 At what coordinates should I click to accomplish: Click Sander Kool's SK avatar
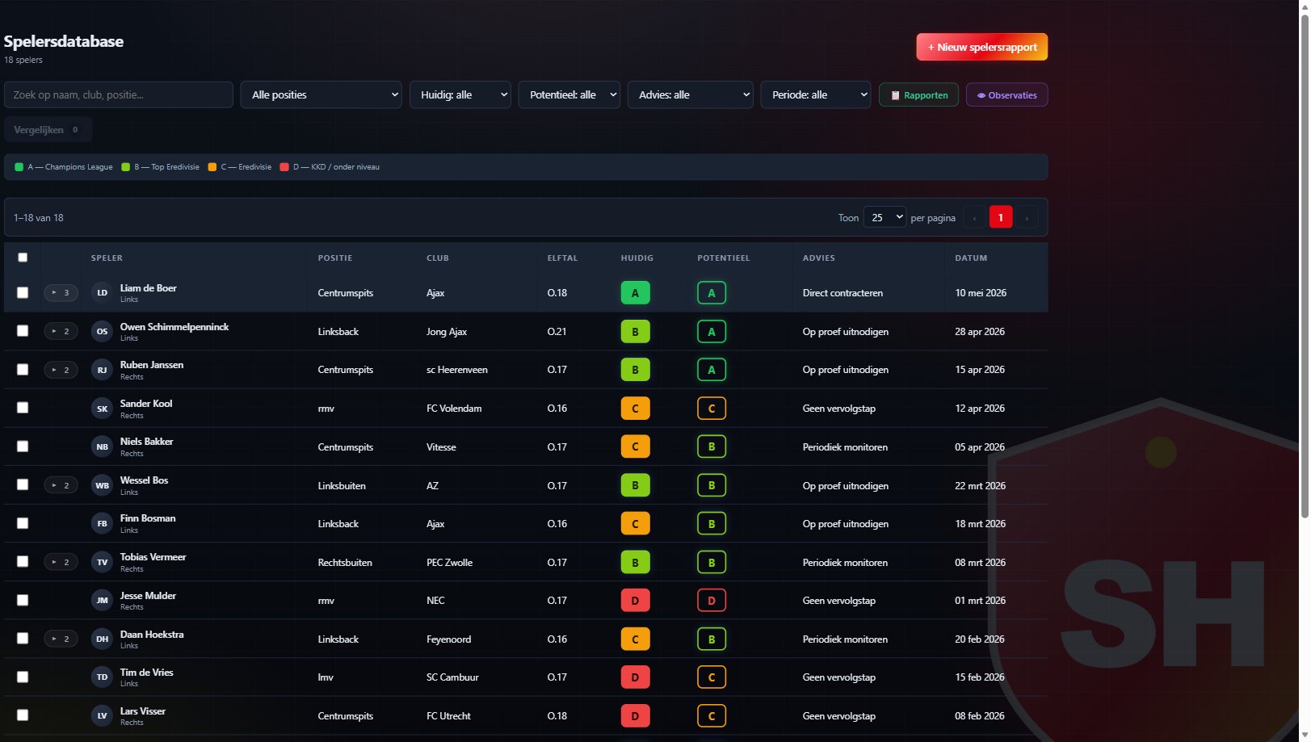tap(102, 409)
